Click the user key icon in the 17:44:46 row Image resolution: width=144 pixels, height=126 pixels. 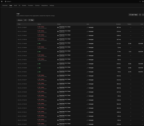pos(87,44)
